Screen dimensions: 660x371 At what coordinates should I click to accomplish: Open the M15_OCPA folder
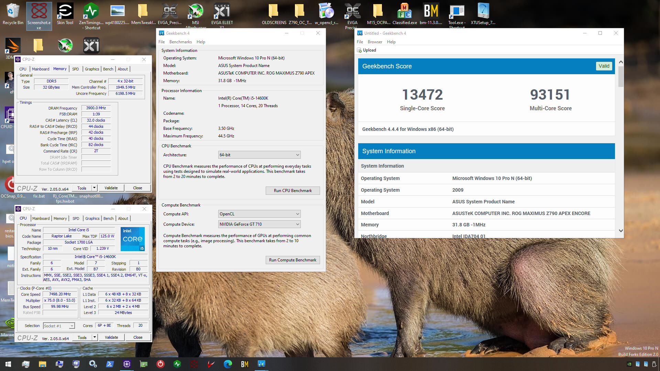point(378,14)
